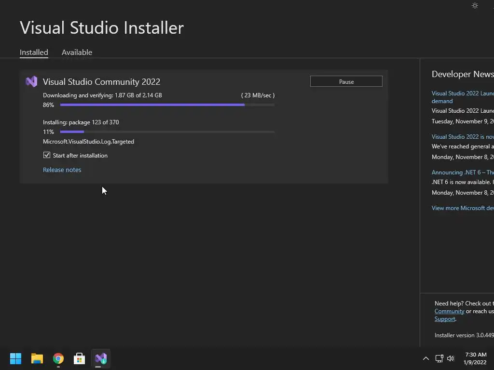Screen dimensions: 494x370
Task: Click 'Tuesday, November 9' news date
Action: 463,121
